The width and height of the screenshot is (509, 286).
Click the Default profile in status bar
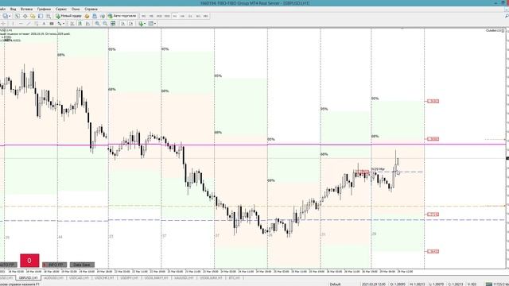335,284
